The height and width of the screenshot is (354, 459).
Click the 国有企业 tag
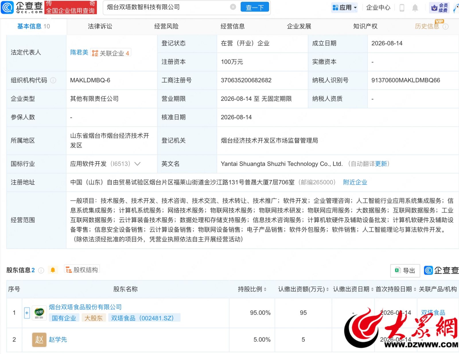pos(64,318)
